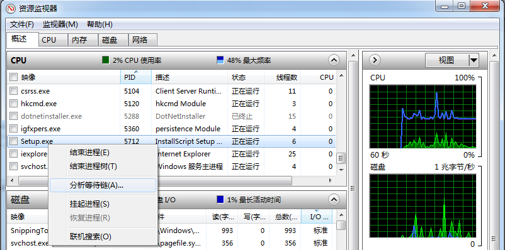
Task: Switch to the 内存 tab
Action: click(x=83, y=40)
